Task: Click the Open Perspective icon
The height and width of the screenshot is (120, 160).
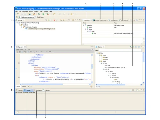Action: click(17, 17)
